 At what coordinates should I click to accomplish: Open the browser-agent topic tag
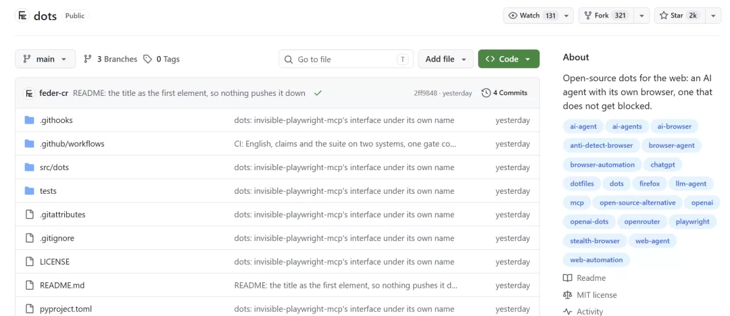[671, 145]
